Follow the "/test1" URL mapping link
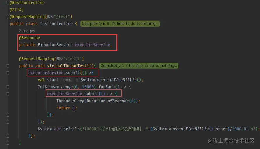The height and width of the screenshot is (149, 260). point(72,59)
